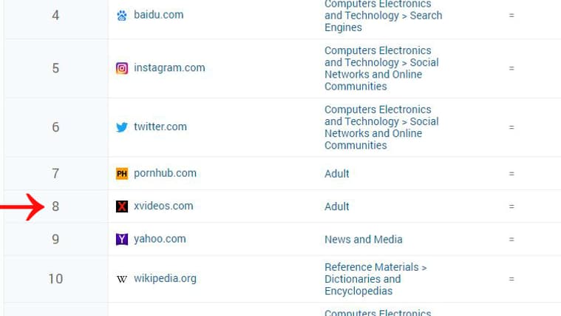The width and height of the screenshot is (561, 316).
Task: Click rank number 10 cell
Action: pyautogui.click(x=55, y=279)
